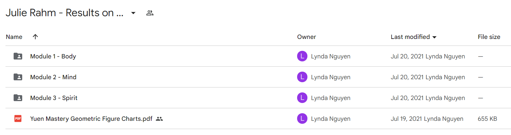
Task: Select Module 2 - Mind folder name
Action: [x=53, y=77]
